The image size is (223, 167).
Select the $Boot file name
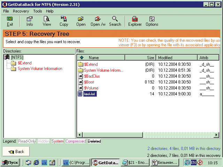tap(89, 82)
